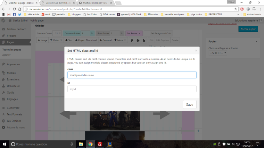Open the More elements dropdown
This screenshot has height=148, width=264.
coord(120,40)
